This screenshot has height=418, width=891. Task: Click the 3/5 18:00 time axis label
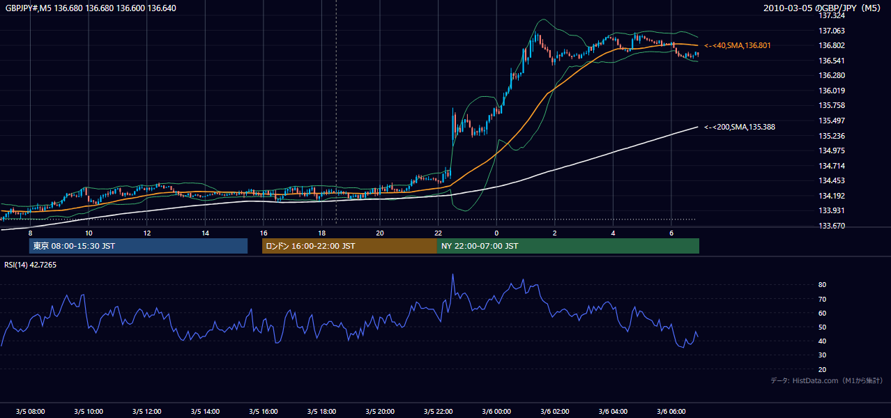tap(321, 411)
